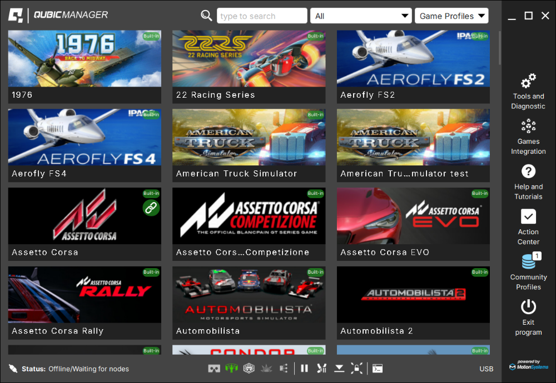This screenshot has width=556, height=383.
Task: Open Games Integration section
Action: point(528,137)
